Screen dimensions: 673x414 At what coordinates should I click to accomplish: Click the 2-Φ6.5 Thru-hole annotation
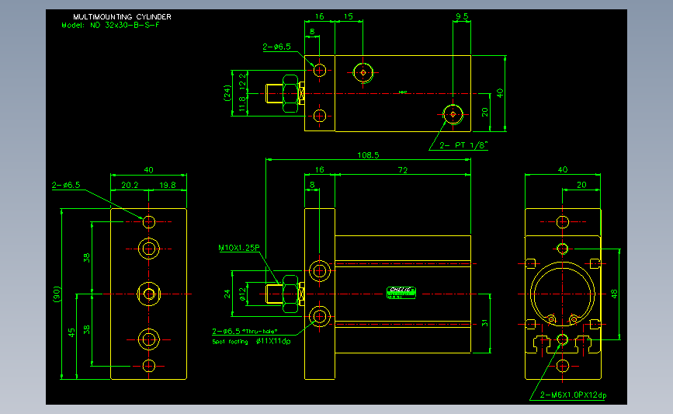click(x=245, y=331)
